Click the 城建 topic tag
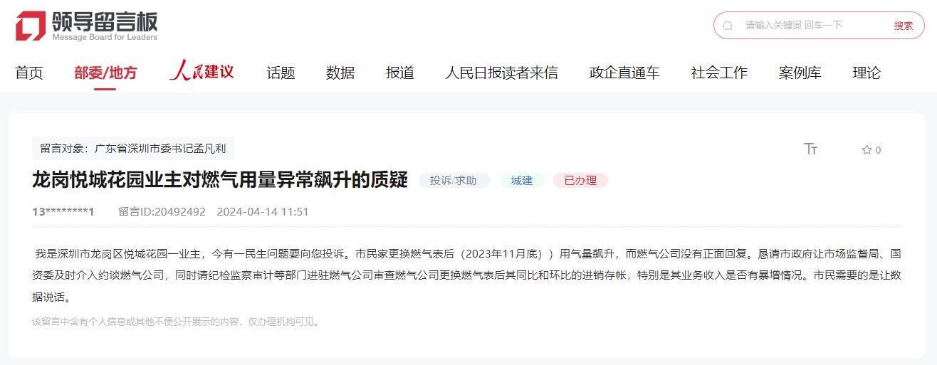The height and width of the screenshot is (365, 937). click(522, 181)
